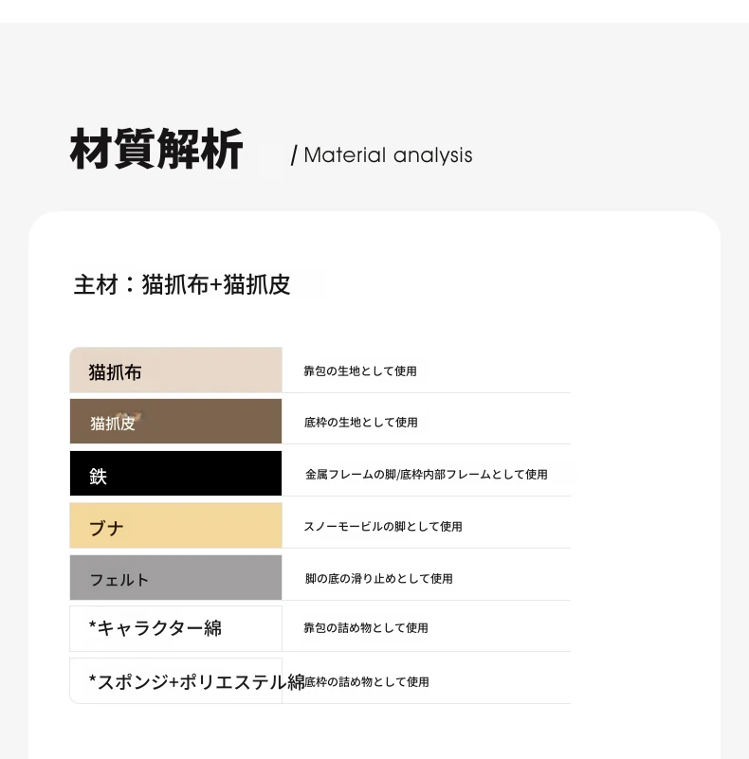This screenshot has height=759, width=749.
Task: Click the 猫抓布 label text
Action: [115, 372]
